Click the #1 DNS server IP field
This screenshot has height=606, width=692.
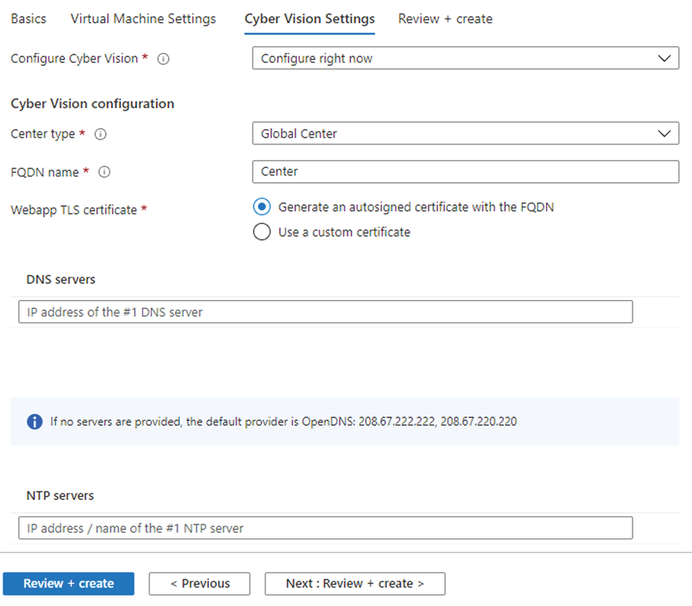[x=326, y=312]
